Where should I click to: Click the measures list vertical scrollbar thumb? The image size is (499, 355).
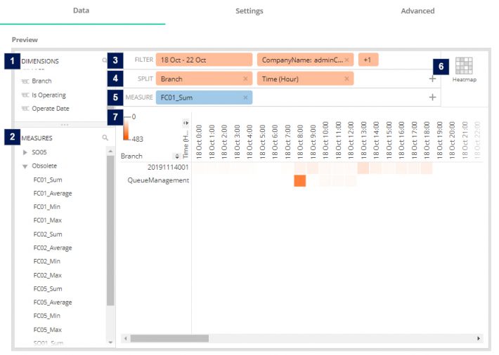point(110,231)
